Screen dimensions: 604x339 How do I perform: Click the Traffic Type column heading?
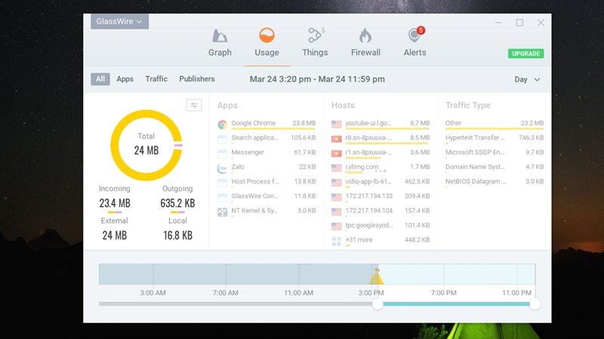click(467, 105)
